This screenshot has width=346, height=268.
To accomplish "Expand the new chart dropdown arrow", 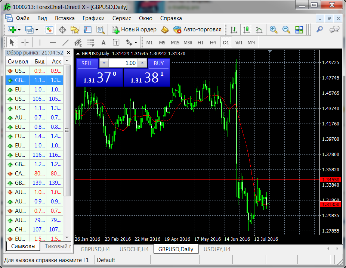I will 19,30.
